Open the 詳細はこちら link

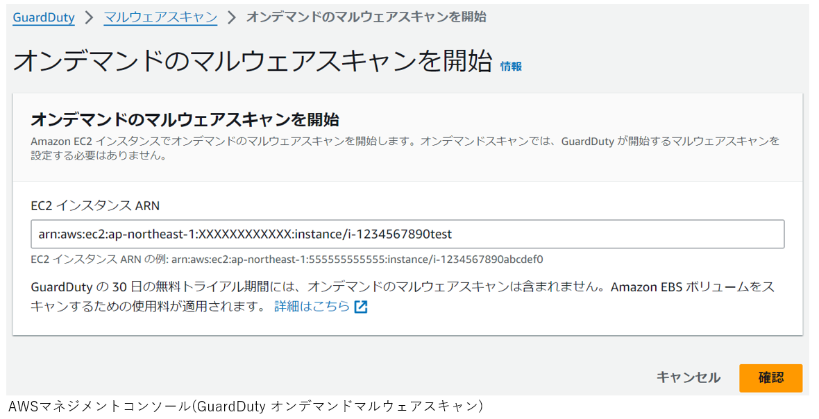click(312, 307)
